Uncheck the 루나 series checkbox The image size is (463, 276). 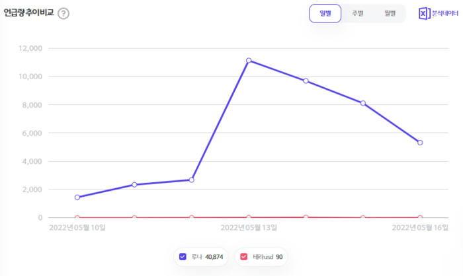point(183,257)
